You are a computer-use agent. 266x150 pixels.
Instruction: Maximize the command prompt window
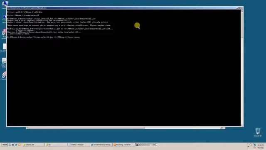239,8
